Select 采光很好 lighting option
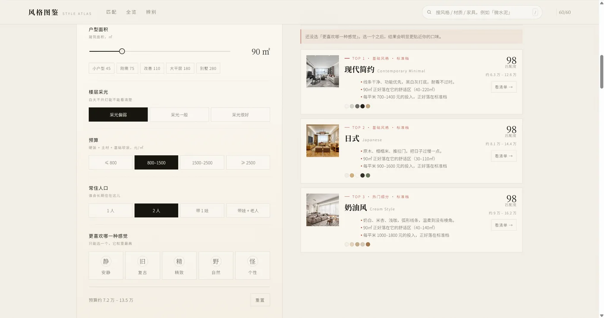The height and width of the screenshot is (318, 604). [x=240, y=115]
